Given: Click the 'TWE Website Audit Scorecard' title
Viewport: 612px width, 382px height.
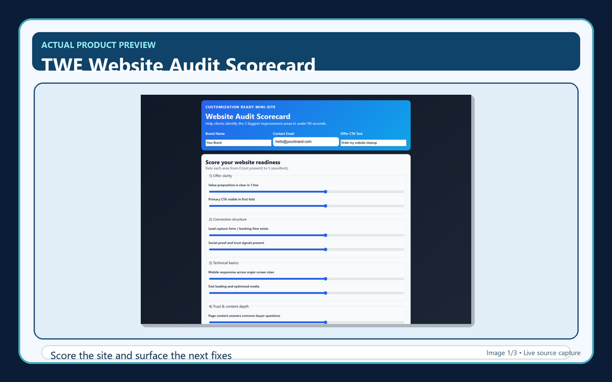Looking at the screenshot, I should pyautogui.click(x=178, y=64).
